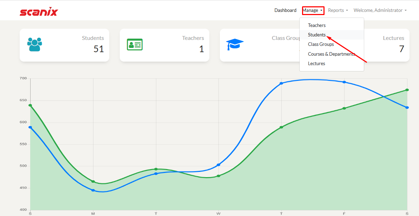The image size is (419, 216).
Task: Click the Students group icon
Action: 34,44
